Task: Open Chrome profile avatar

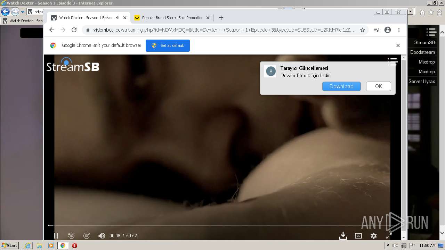Action: [x=388, y=30]
